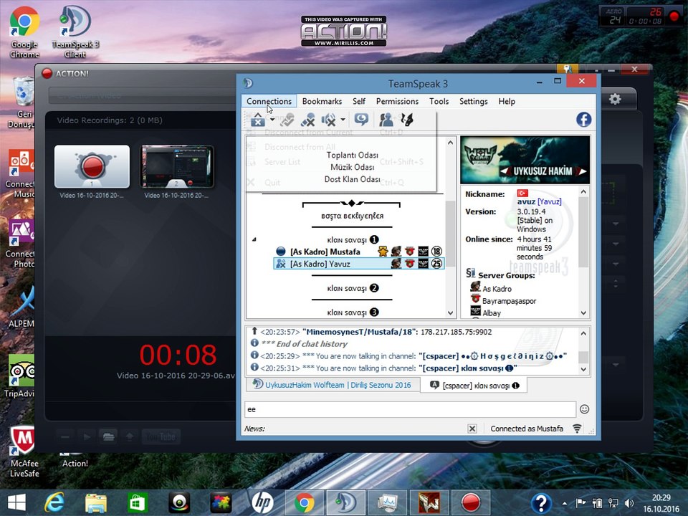The height and width of the screenshot is (516, 688).
Task: Select the klan savaşı 1 channel
Action: [x=353, y=239]
